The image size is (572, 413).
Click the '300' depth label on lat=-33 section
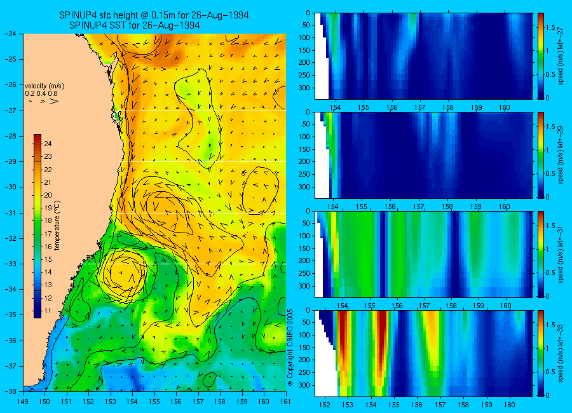point(304,385)
